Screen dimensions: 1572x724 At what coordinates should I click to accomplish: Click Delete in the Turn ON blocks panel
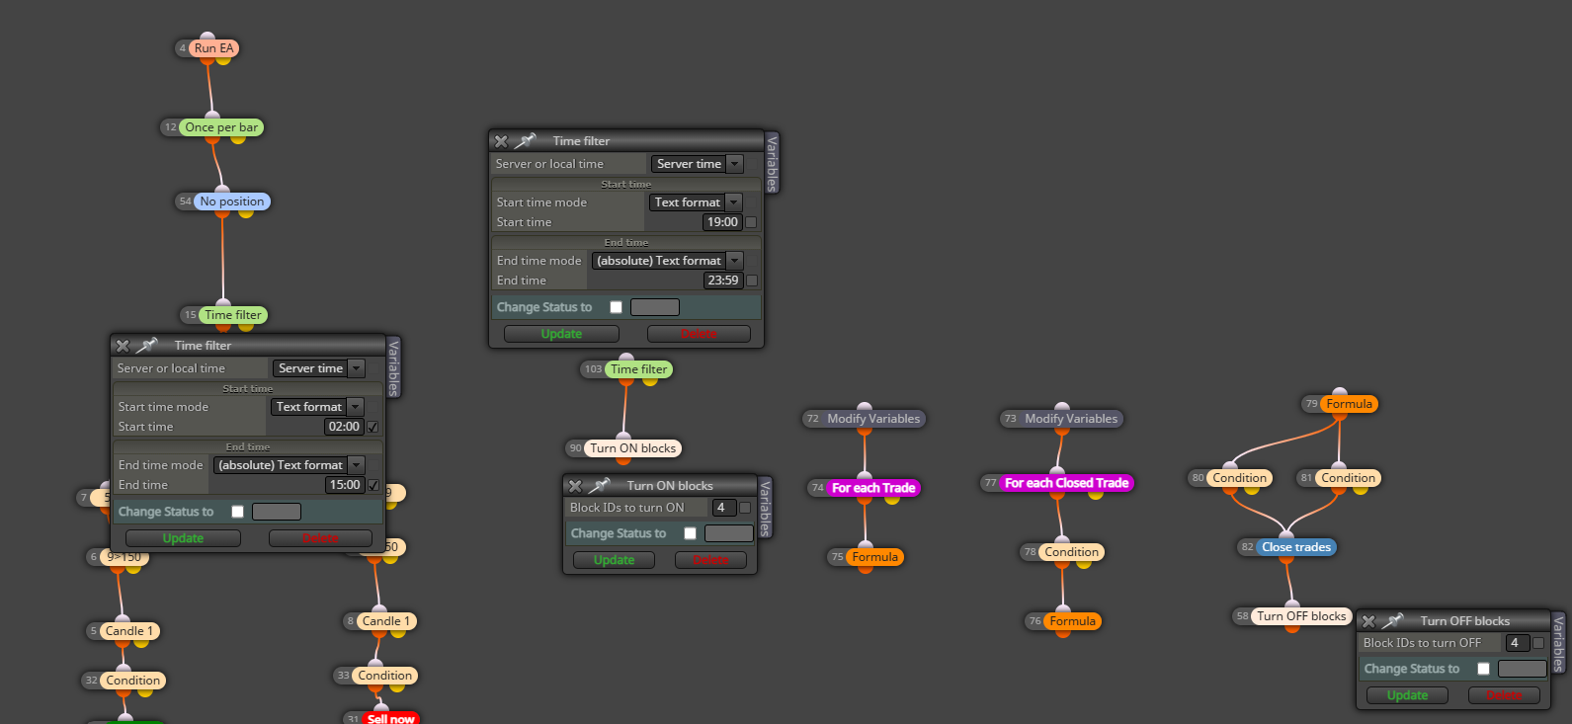710,560
